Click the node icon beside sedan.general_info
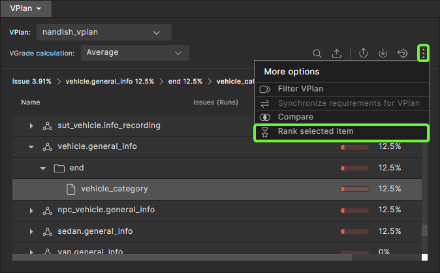This screenshot has width=440, height=273. point(47,231)
